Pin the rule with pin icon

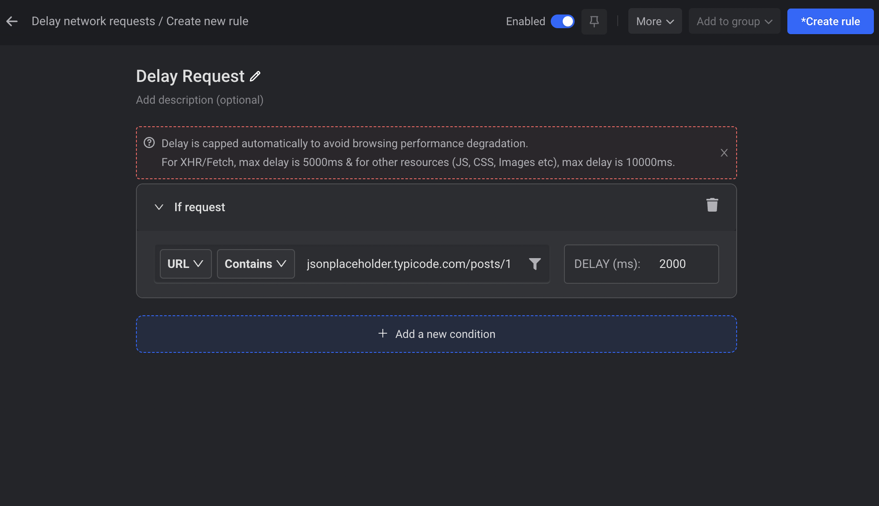pyautogui.click(x=594, y=21)
